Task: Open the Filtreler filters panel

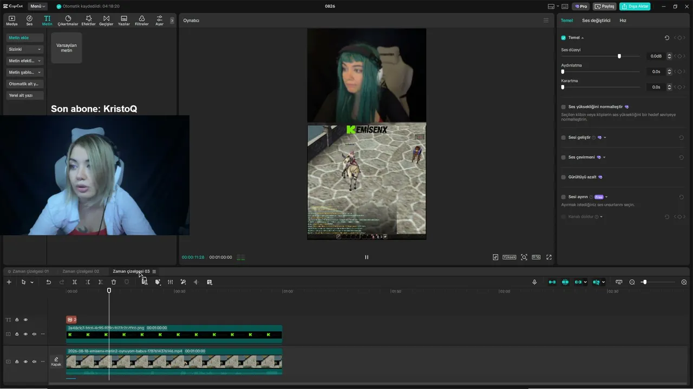Action: [x=141, y=21]
